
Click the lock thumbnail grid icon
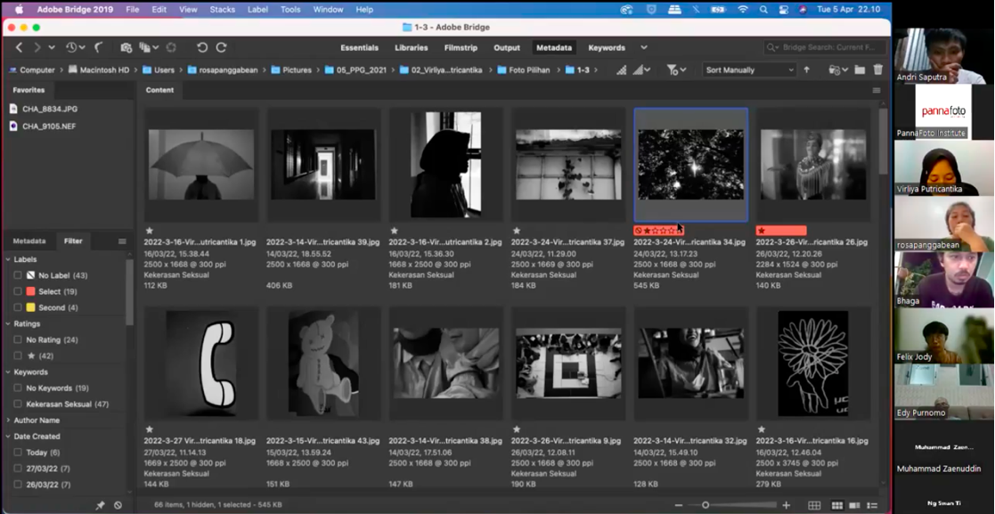814,506
